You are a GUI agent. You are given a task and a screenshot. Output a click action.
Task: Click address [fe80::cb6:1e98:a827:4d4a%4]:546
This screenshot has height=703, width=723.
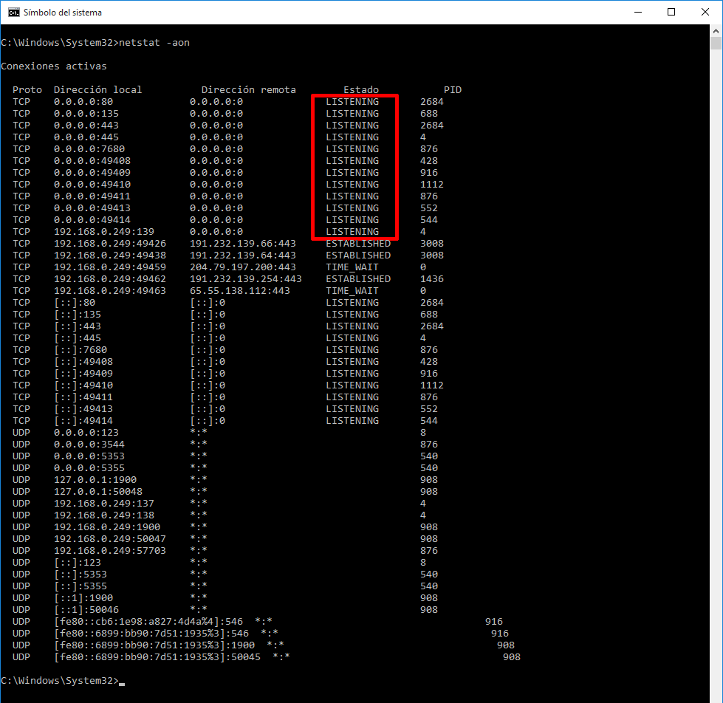point(148,622)
